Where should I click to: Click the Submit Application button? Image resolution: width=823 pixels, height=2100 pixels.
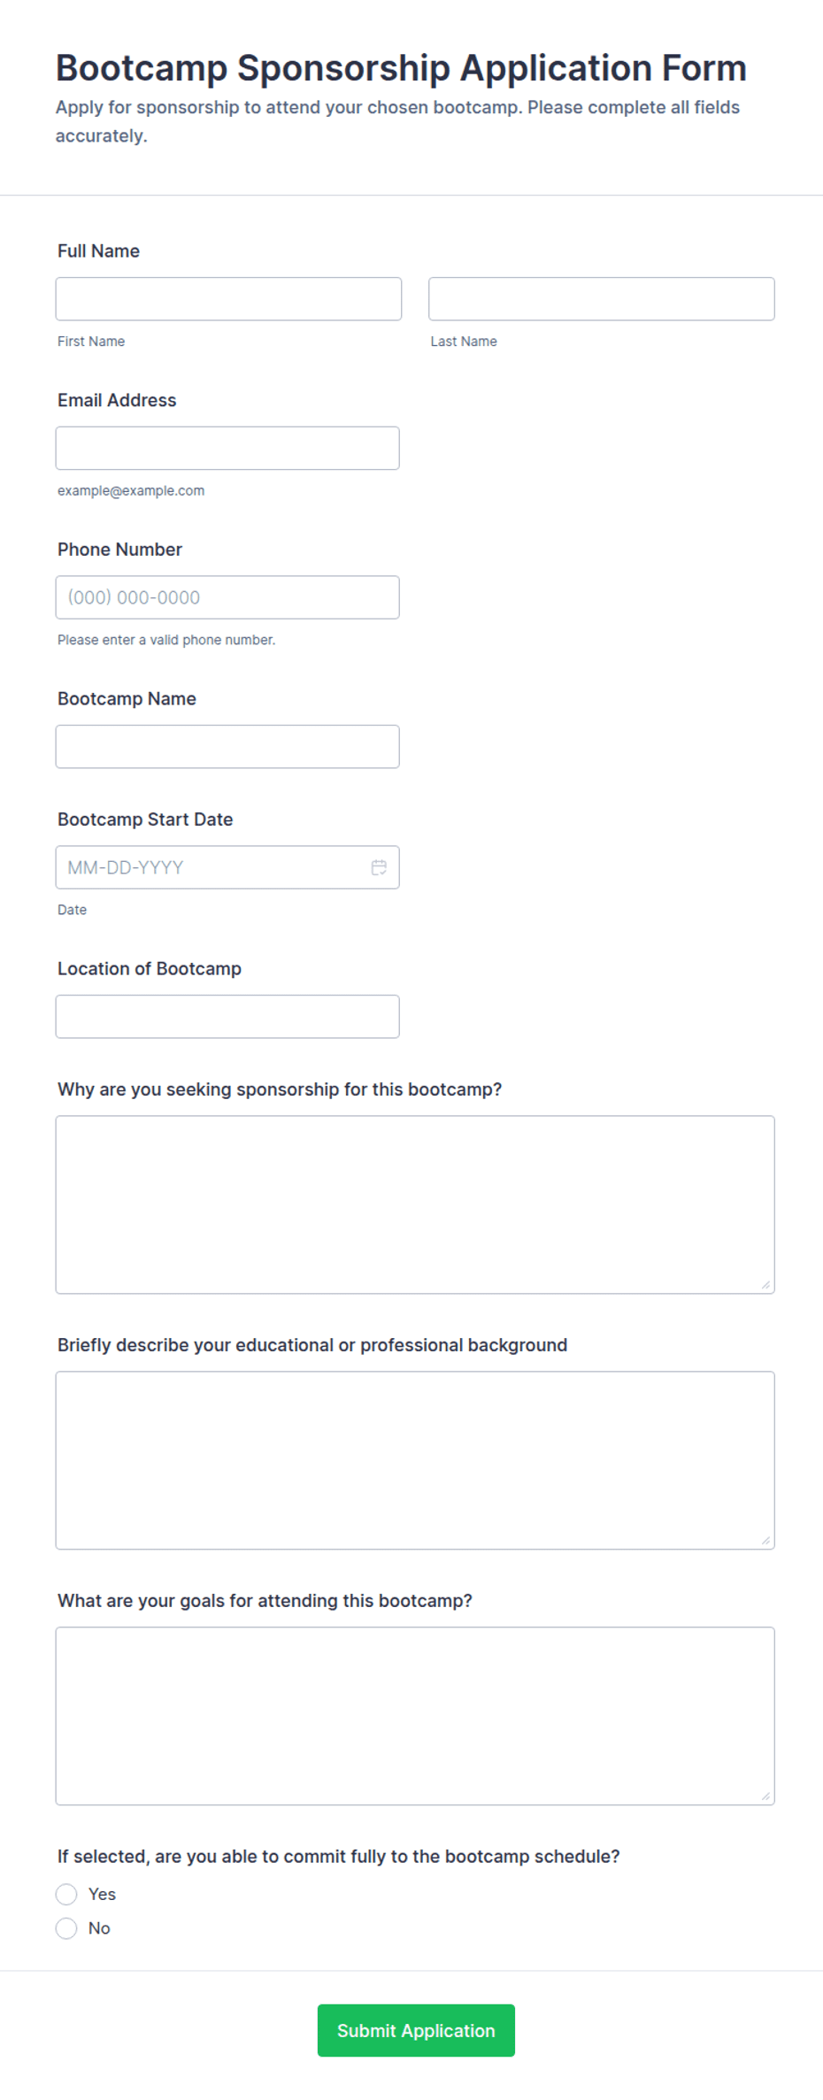click(416, 2030)
